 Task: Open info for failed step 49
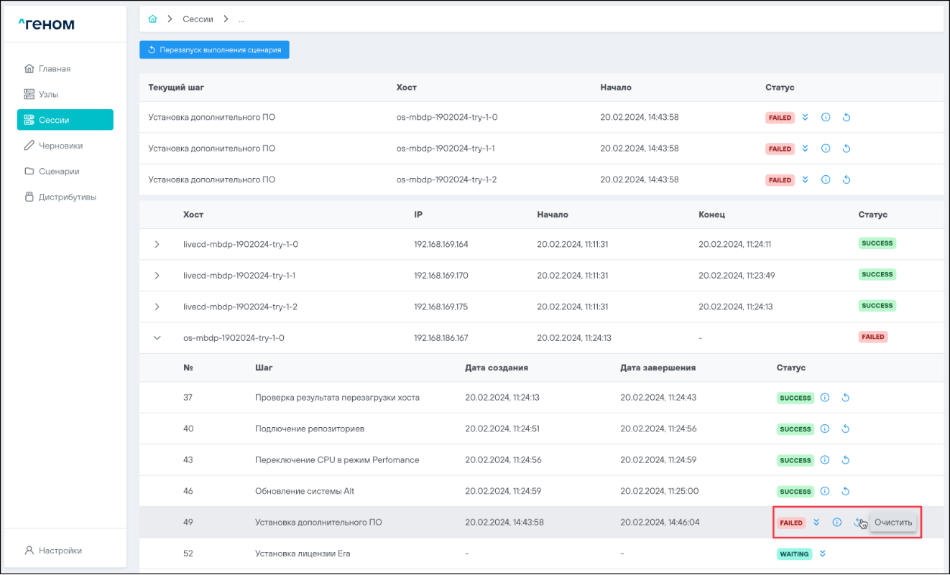pos(836,523)
